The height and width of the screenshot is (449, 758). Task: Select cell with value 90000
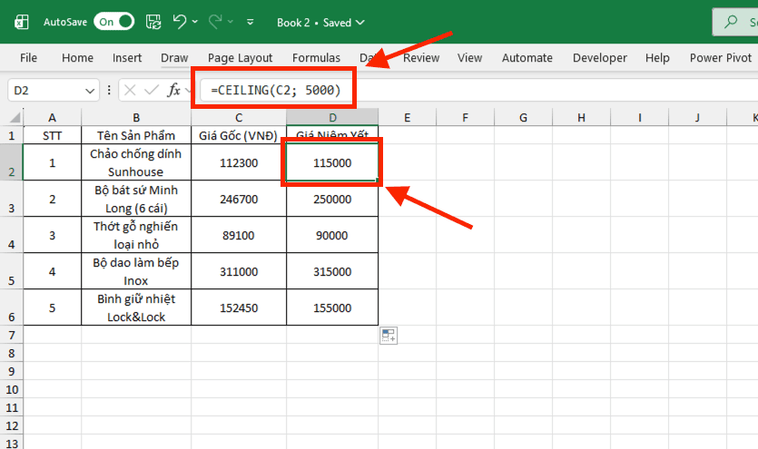tap(332, 235)
